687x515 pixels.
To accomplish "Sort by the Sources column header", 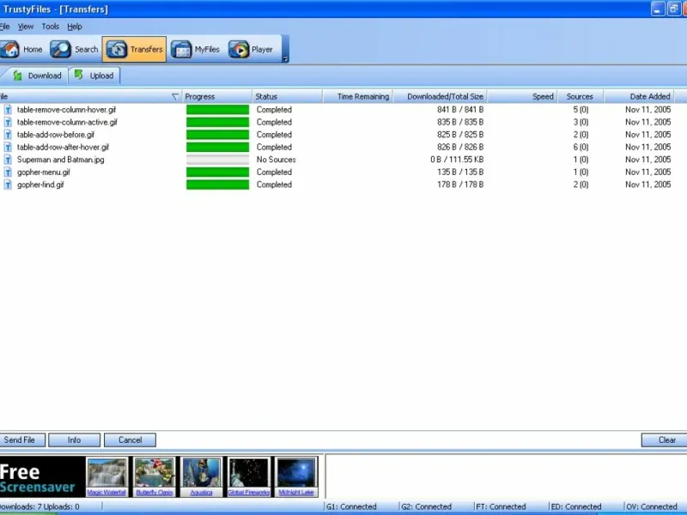I will pyautogui.click(x=581, y=97).
